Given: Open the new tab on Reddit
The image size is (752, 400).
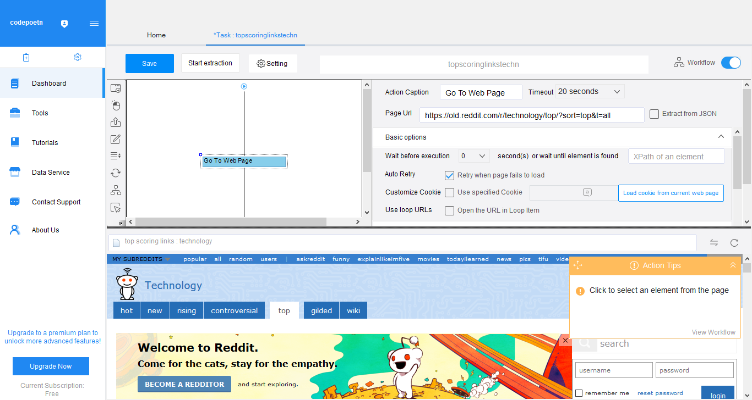Looking at the screenshot, I should coord(155,310).
